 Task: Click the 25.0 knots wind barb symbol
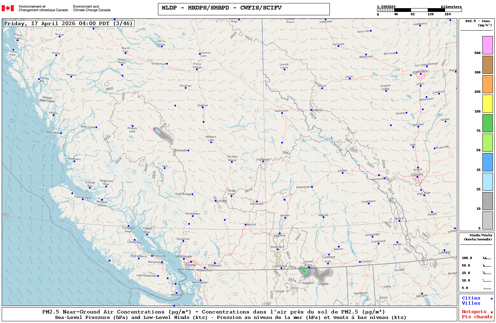(486, 273)
